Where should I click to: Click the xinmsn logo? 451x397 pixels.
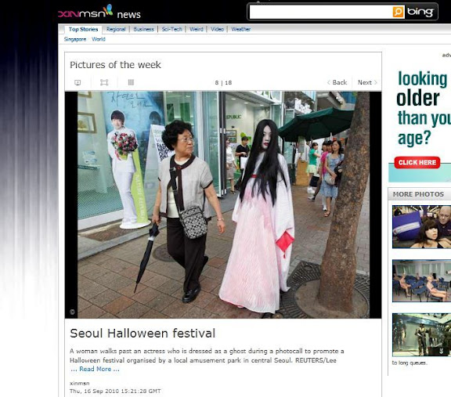[85, 12]
